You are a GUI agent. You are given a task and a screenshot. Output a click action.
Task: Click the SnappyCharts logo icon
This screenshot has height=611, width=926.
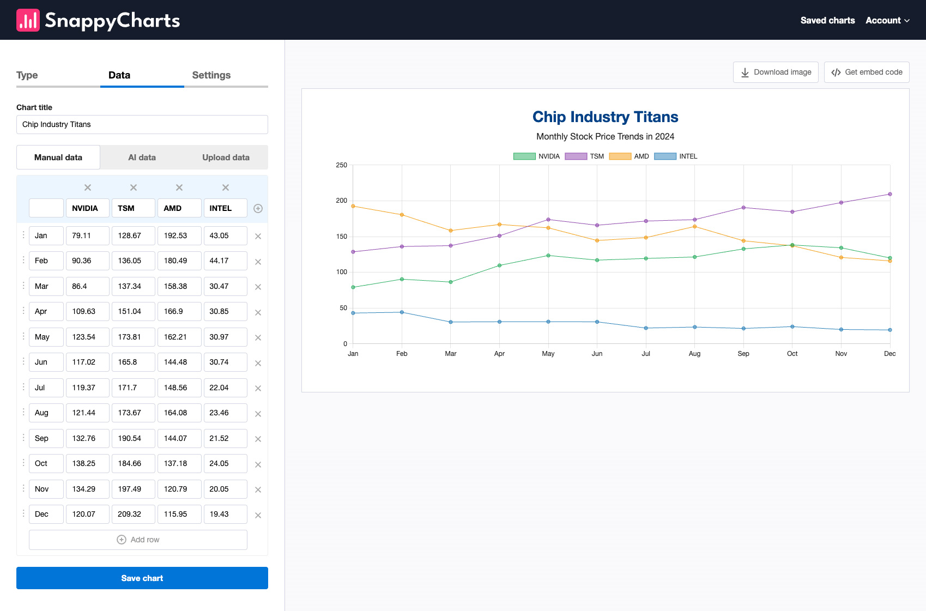coord(28,20)
